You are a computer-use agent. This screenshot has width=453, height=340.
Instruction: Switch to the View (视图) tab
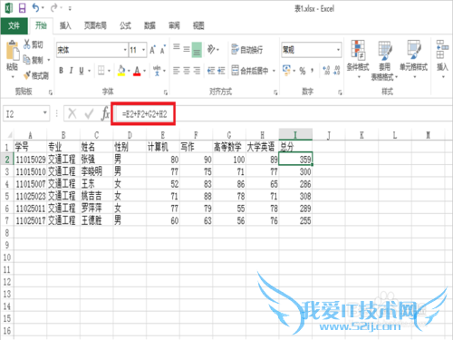[x=198, y=25]
